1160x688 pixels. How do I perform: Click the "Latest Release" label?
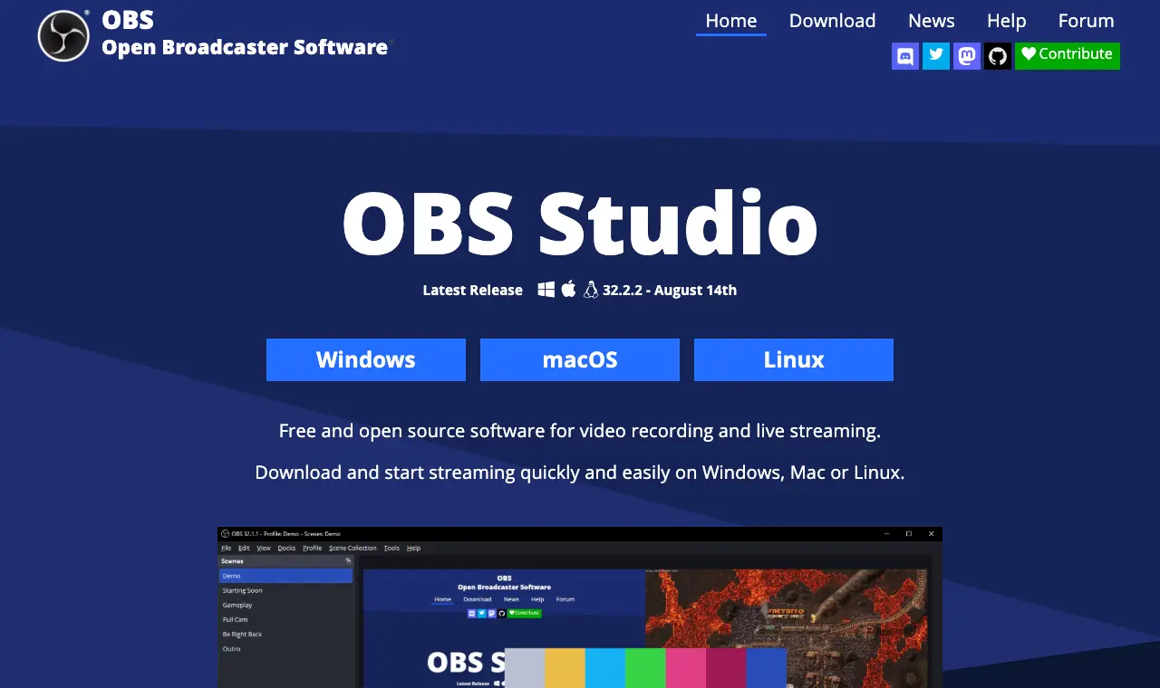click(472, 291)
